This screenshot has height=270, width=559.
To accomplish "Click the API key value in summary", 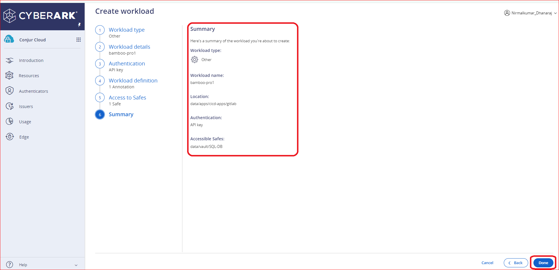I will 197,125.
